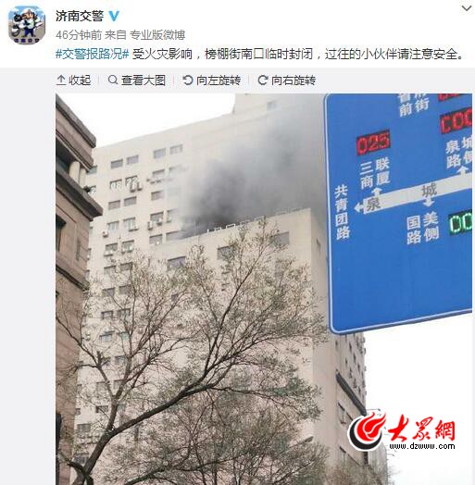Open the 济南交警 profile avatar

tap(27, 25)
